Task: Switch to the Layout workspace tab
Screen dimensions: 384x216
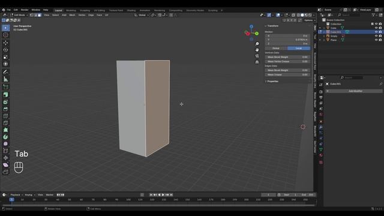Action: 59,11
